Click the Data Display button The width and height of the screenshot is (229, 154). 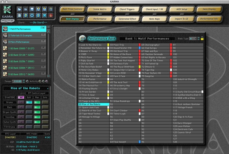[209, 9]
